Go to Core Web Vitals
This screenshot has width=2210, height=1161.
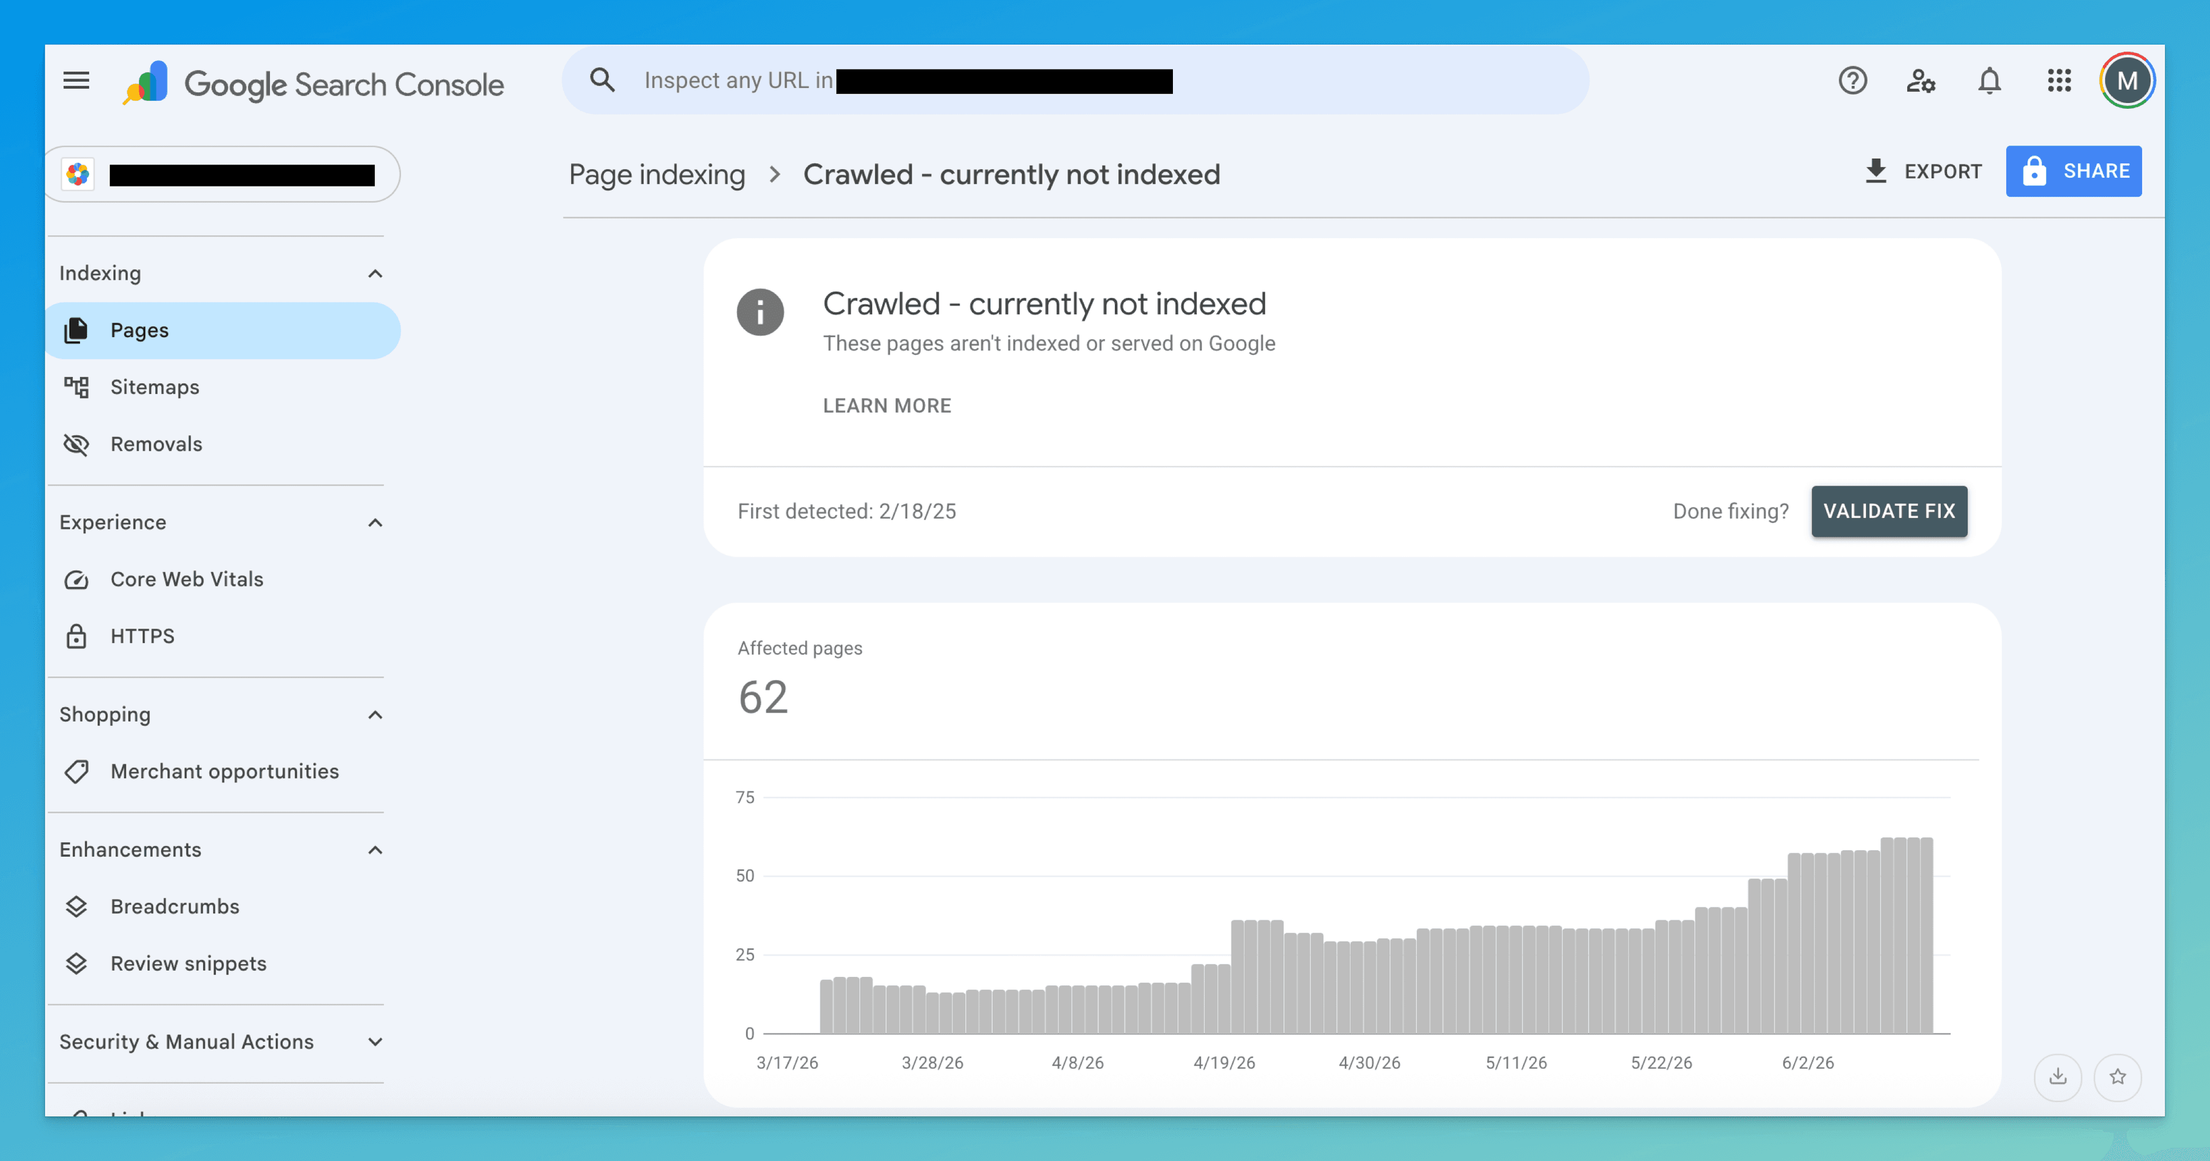click(223, 580)
